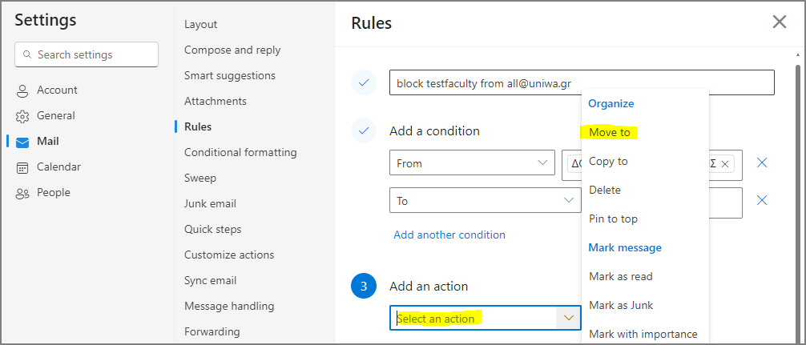Choose Mark as read action

pyautogui.click(x=620, y=276)
